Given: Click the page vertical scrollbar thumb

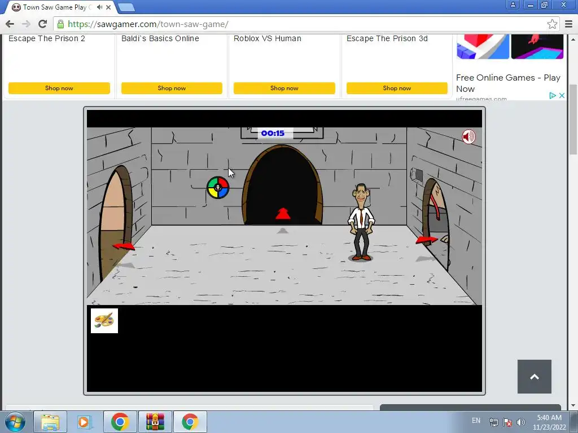Looking at the screenshot, I should pyautogui.click(x=573, y=120).
